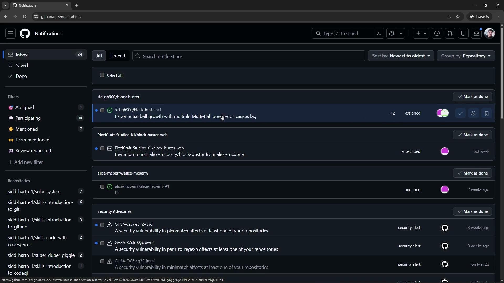Open the global navigation hamburger menu
The height and width of the screenshot is (283, 504).
point(10,34)
